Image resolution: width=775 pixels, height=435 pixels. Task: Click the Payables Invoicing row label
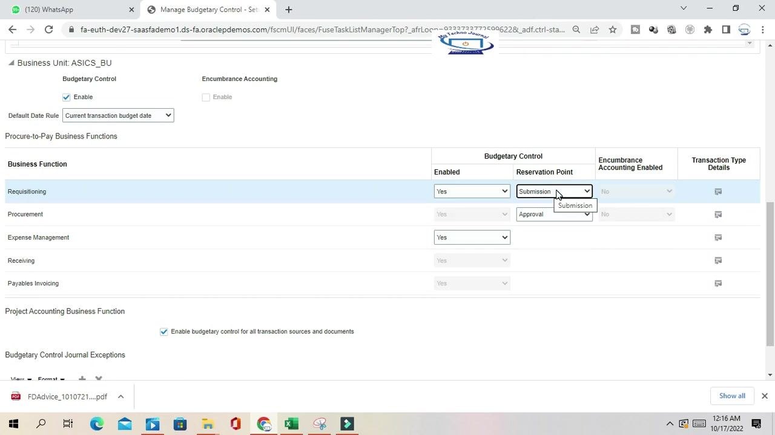click(33, 283)
